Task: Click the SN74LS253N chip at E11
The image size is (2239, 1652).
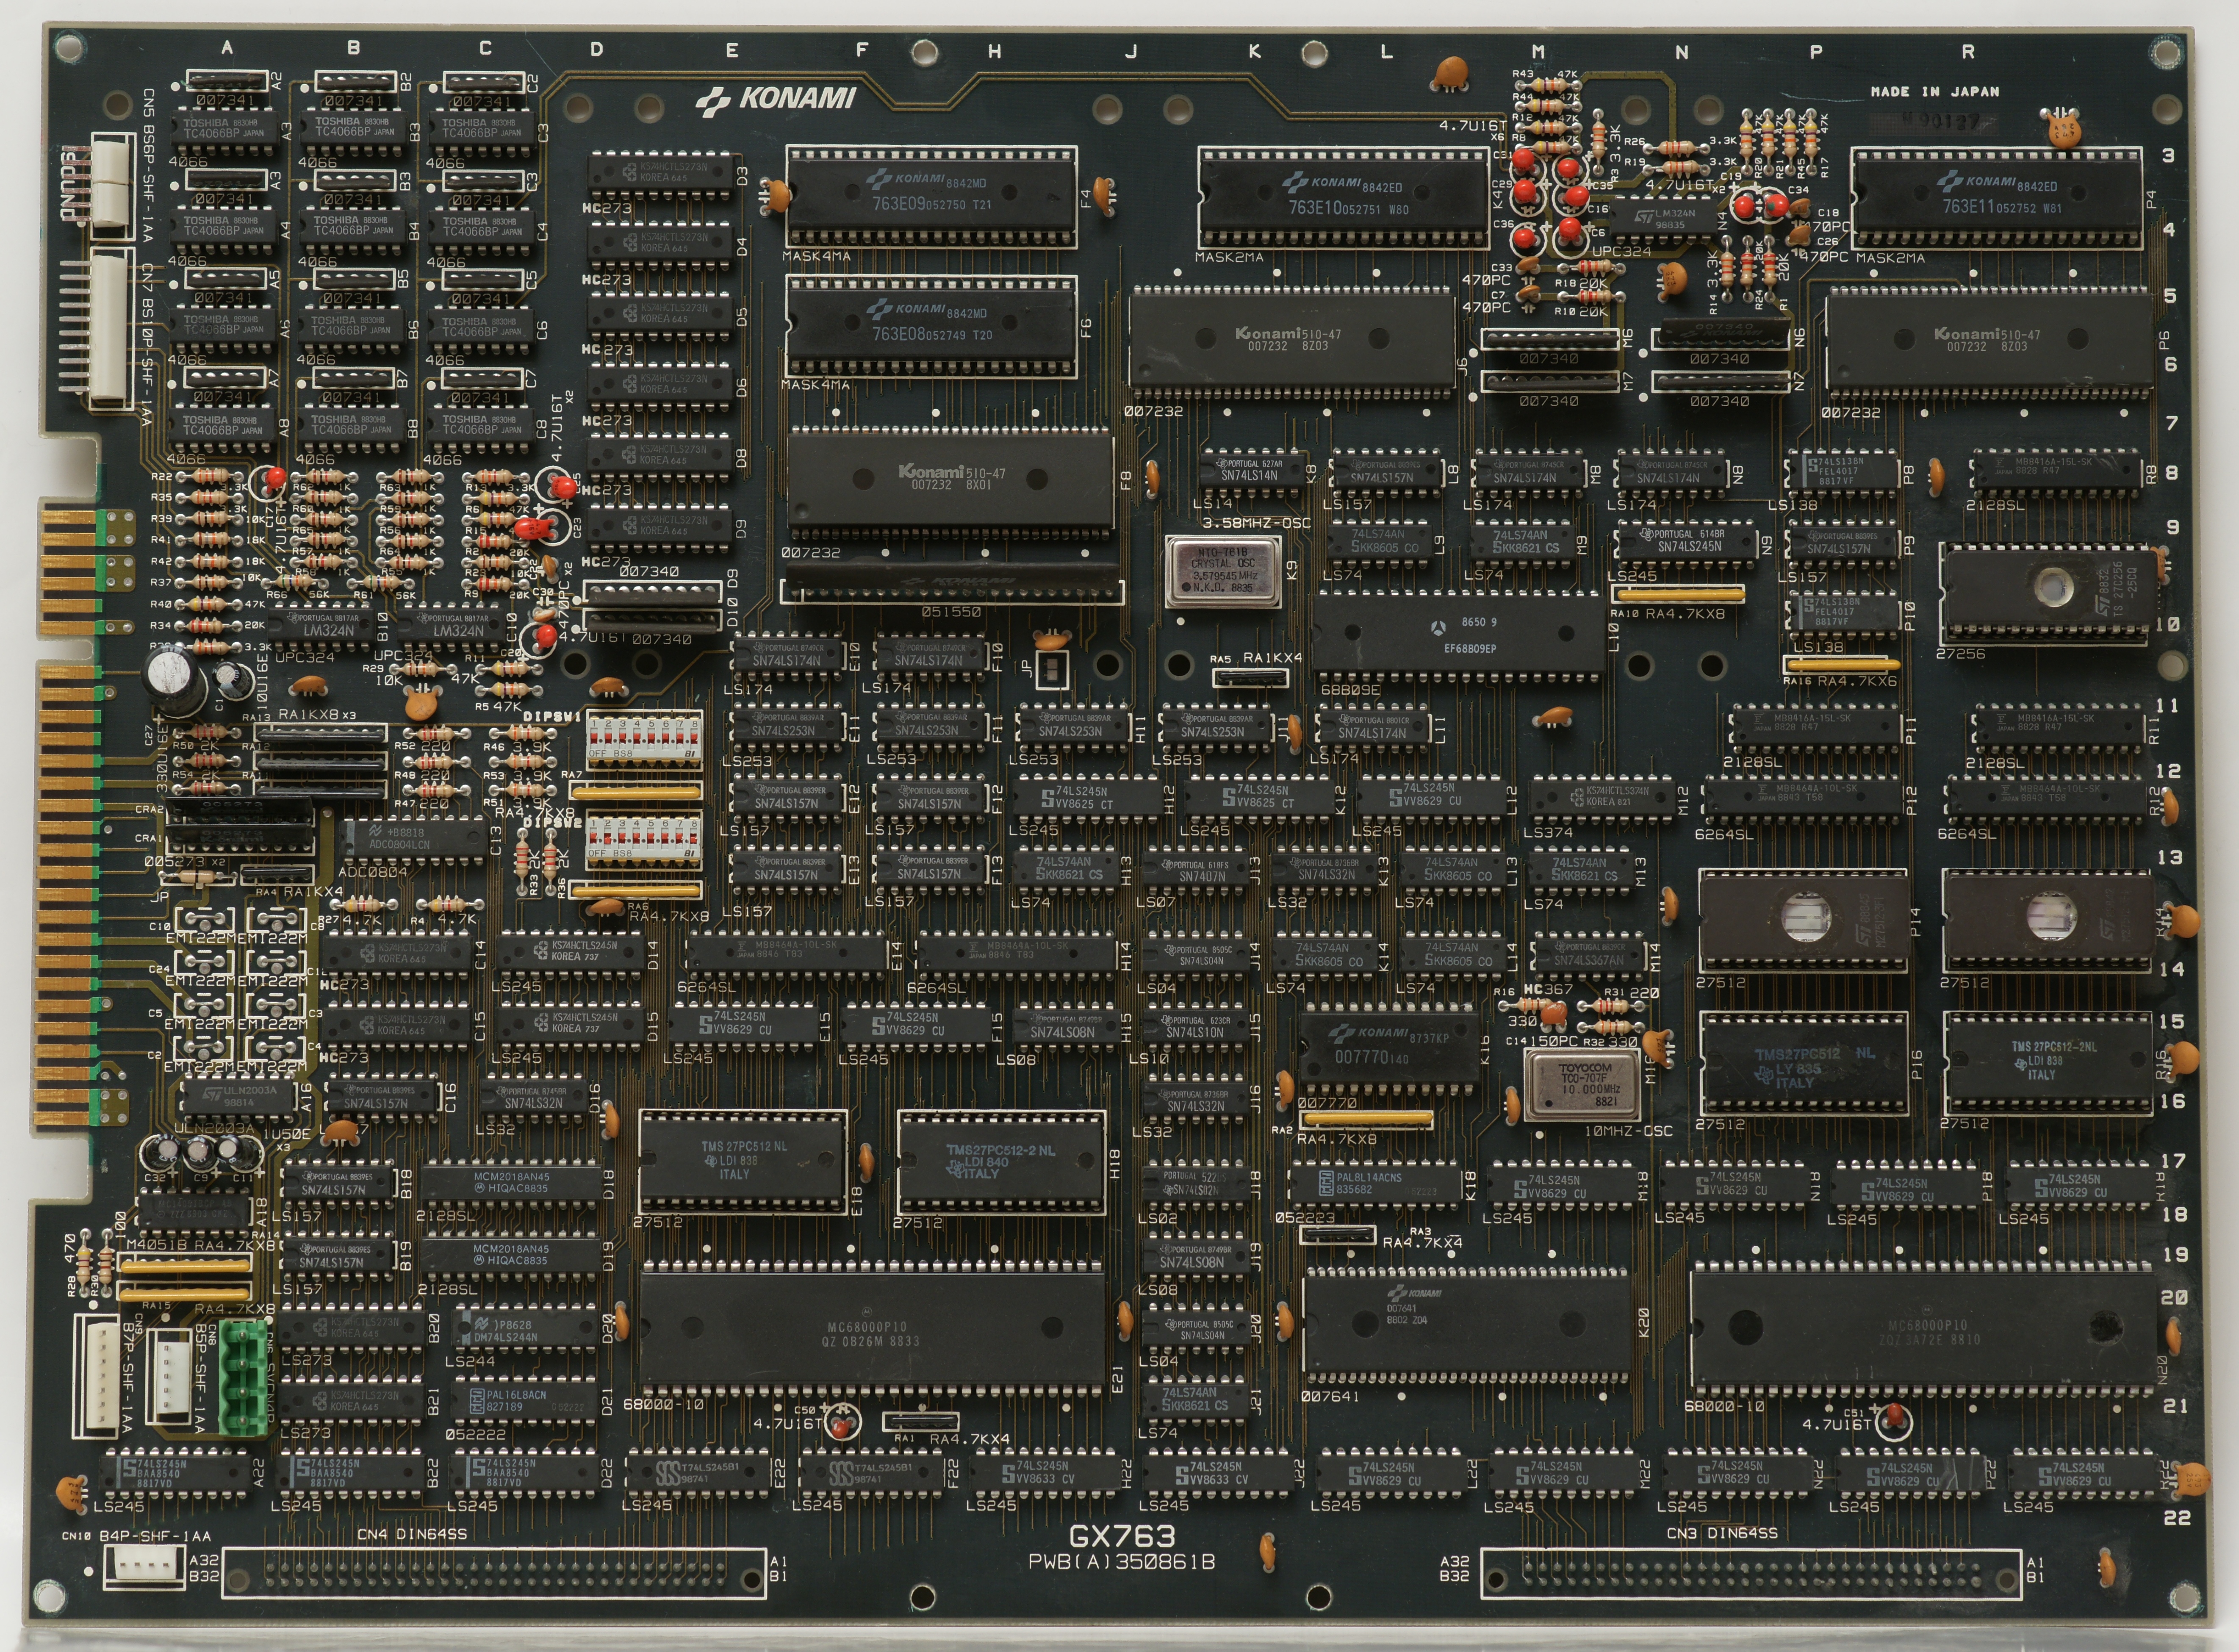Action: (787, 727)
